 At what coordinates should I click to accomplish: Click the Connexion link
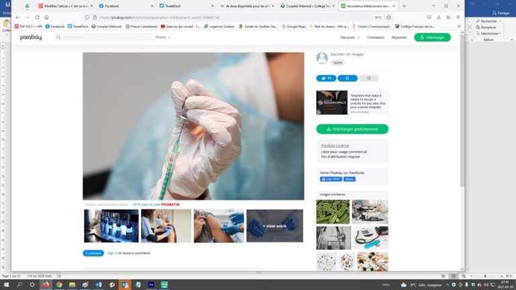[x=376, y=38]
